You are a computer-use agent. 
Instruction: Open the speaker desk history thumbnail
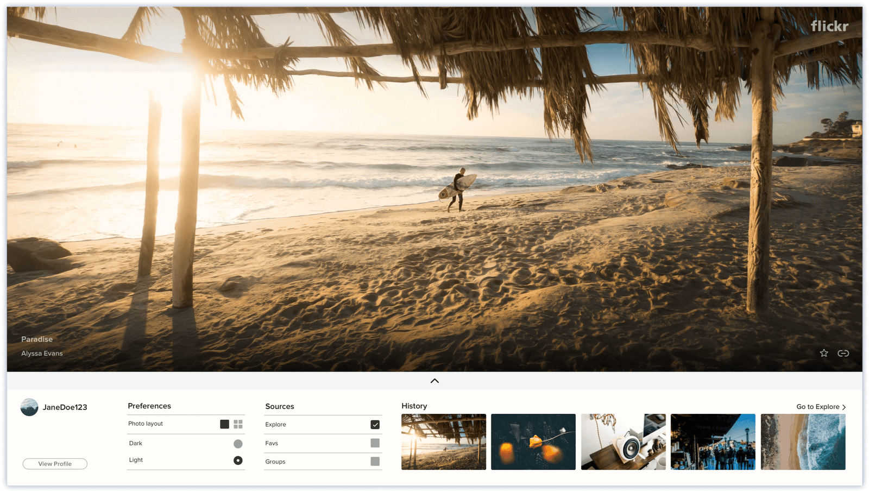(624, 441)
